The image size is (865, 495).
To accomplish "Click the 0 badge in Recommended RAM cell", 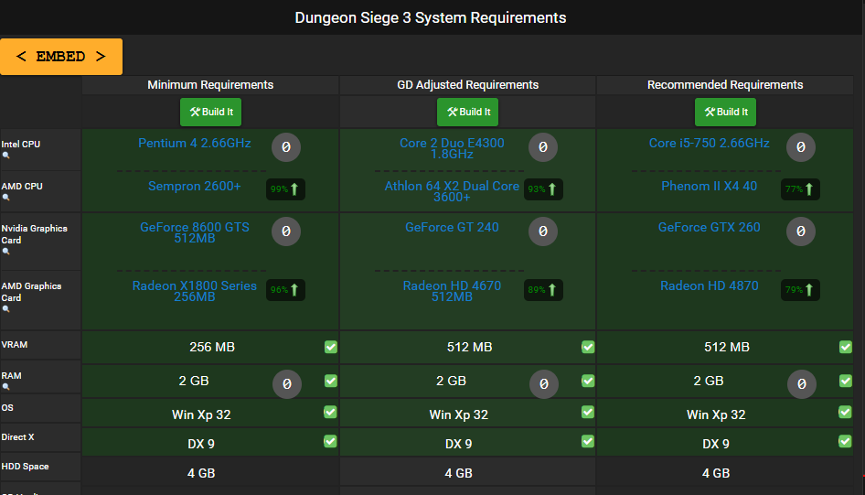I will click(x=802, y=384).
